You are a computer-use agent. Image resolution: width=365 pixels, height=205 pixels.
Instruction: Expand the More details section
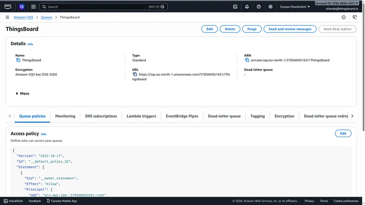[x=22, y=93]
